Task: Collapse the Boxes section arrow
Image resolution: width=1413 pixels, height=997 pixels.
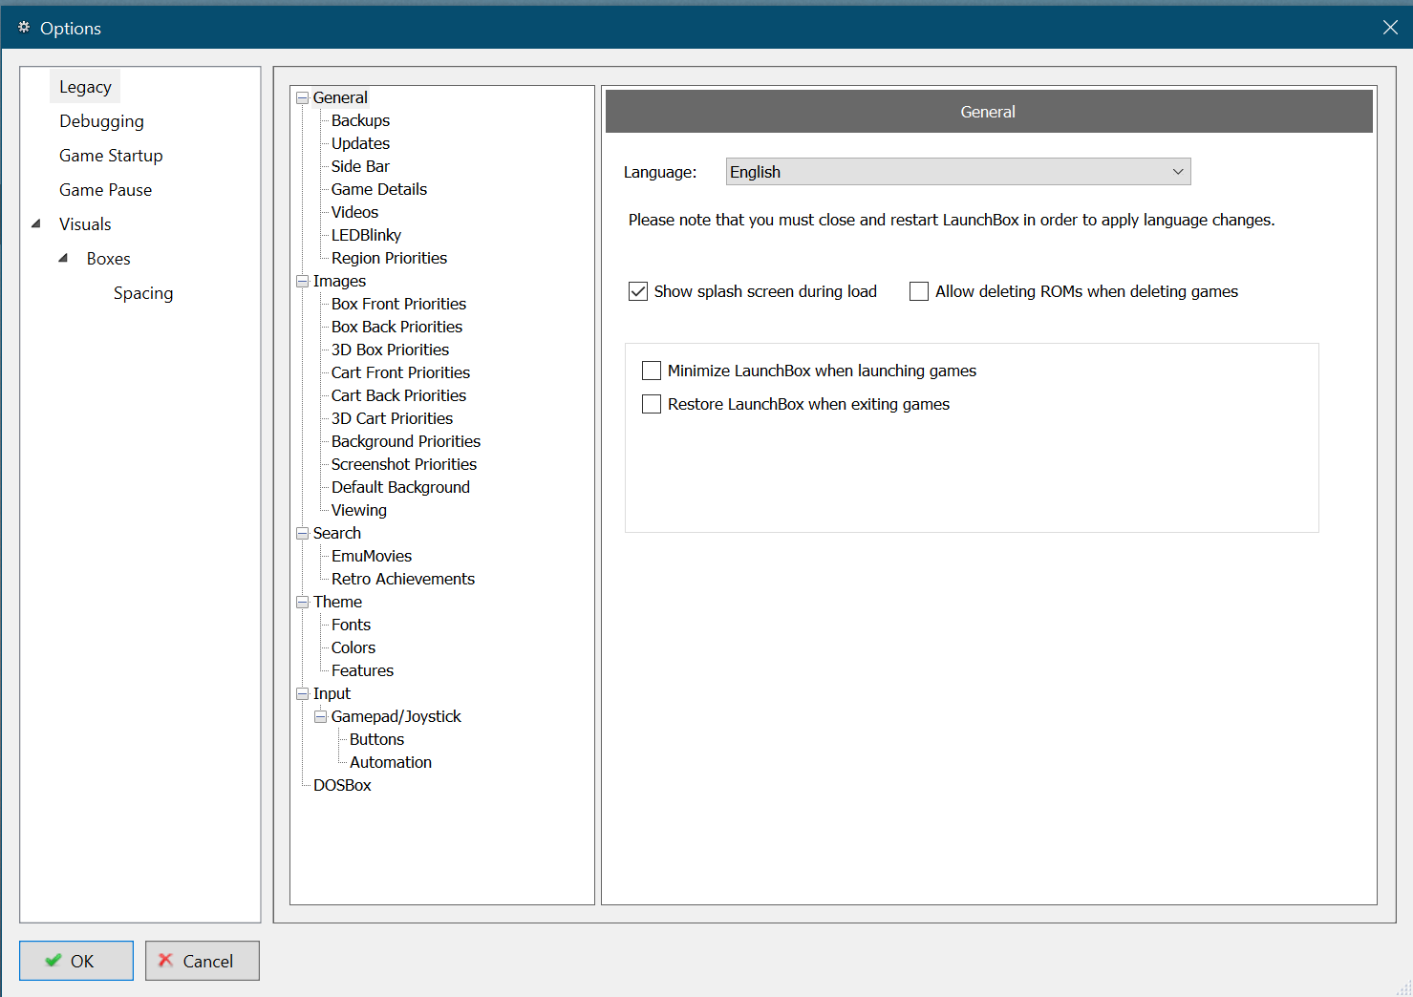Action: coord(63,259)
